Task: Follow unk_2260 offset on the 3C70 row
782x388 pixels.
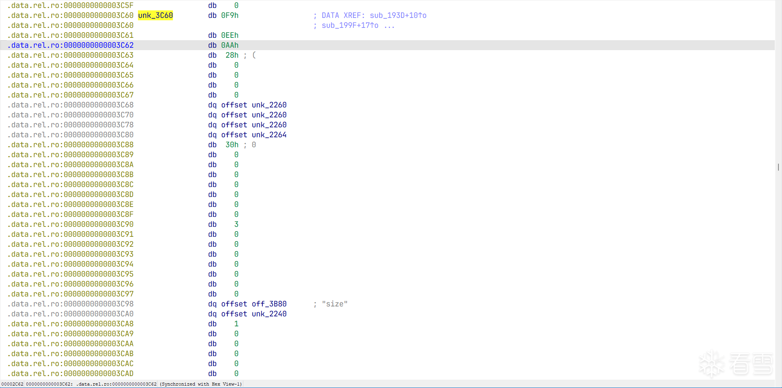Action: click(269, 115)
